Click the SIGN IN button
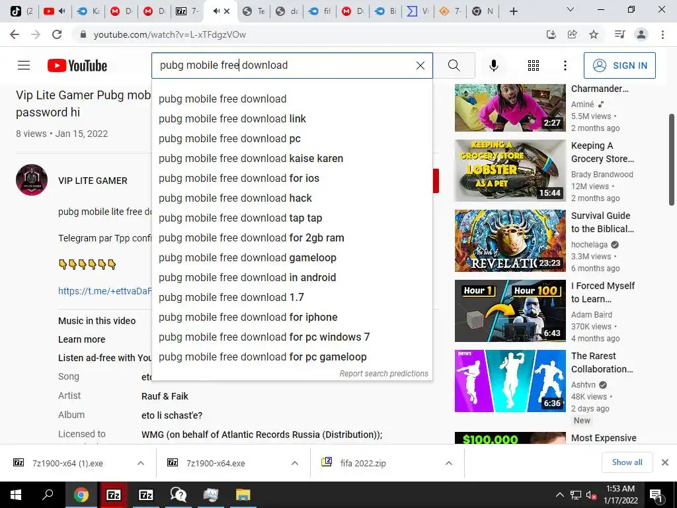677x508 pixels. (x=619, y=65)
